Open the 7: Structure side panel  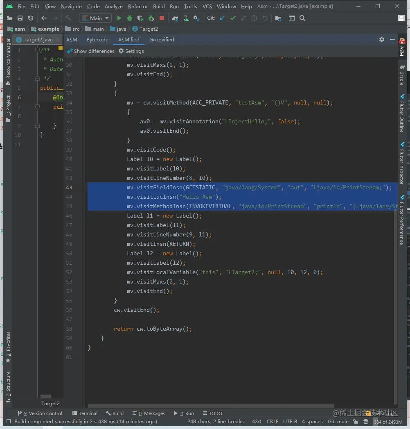[8, 387]
